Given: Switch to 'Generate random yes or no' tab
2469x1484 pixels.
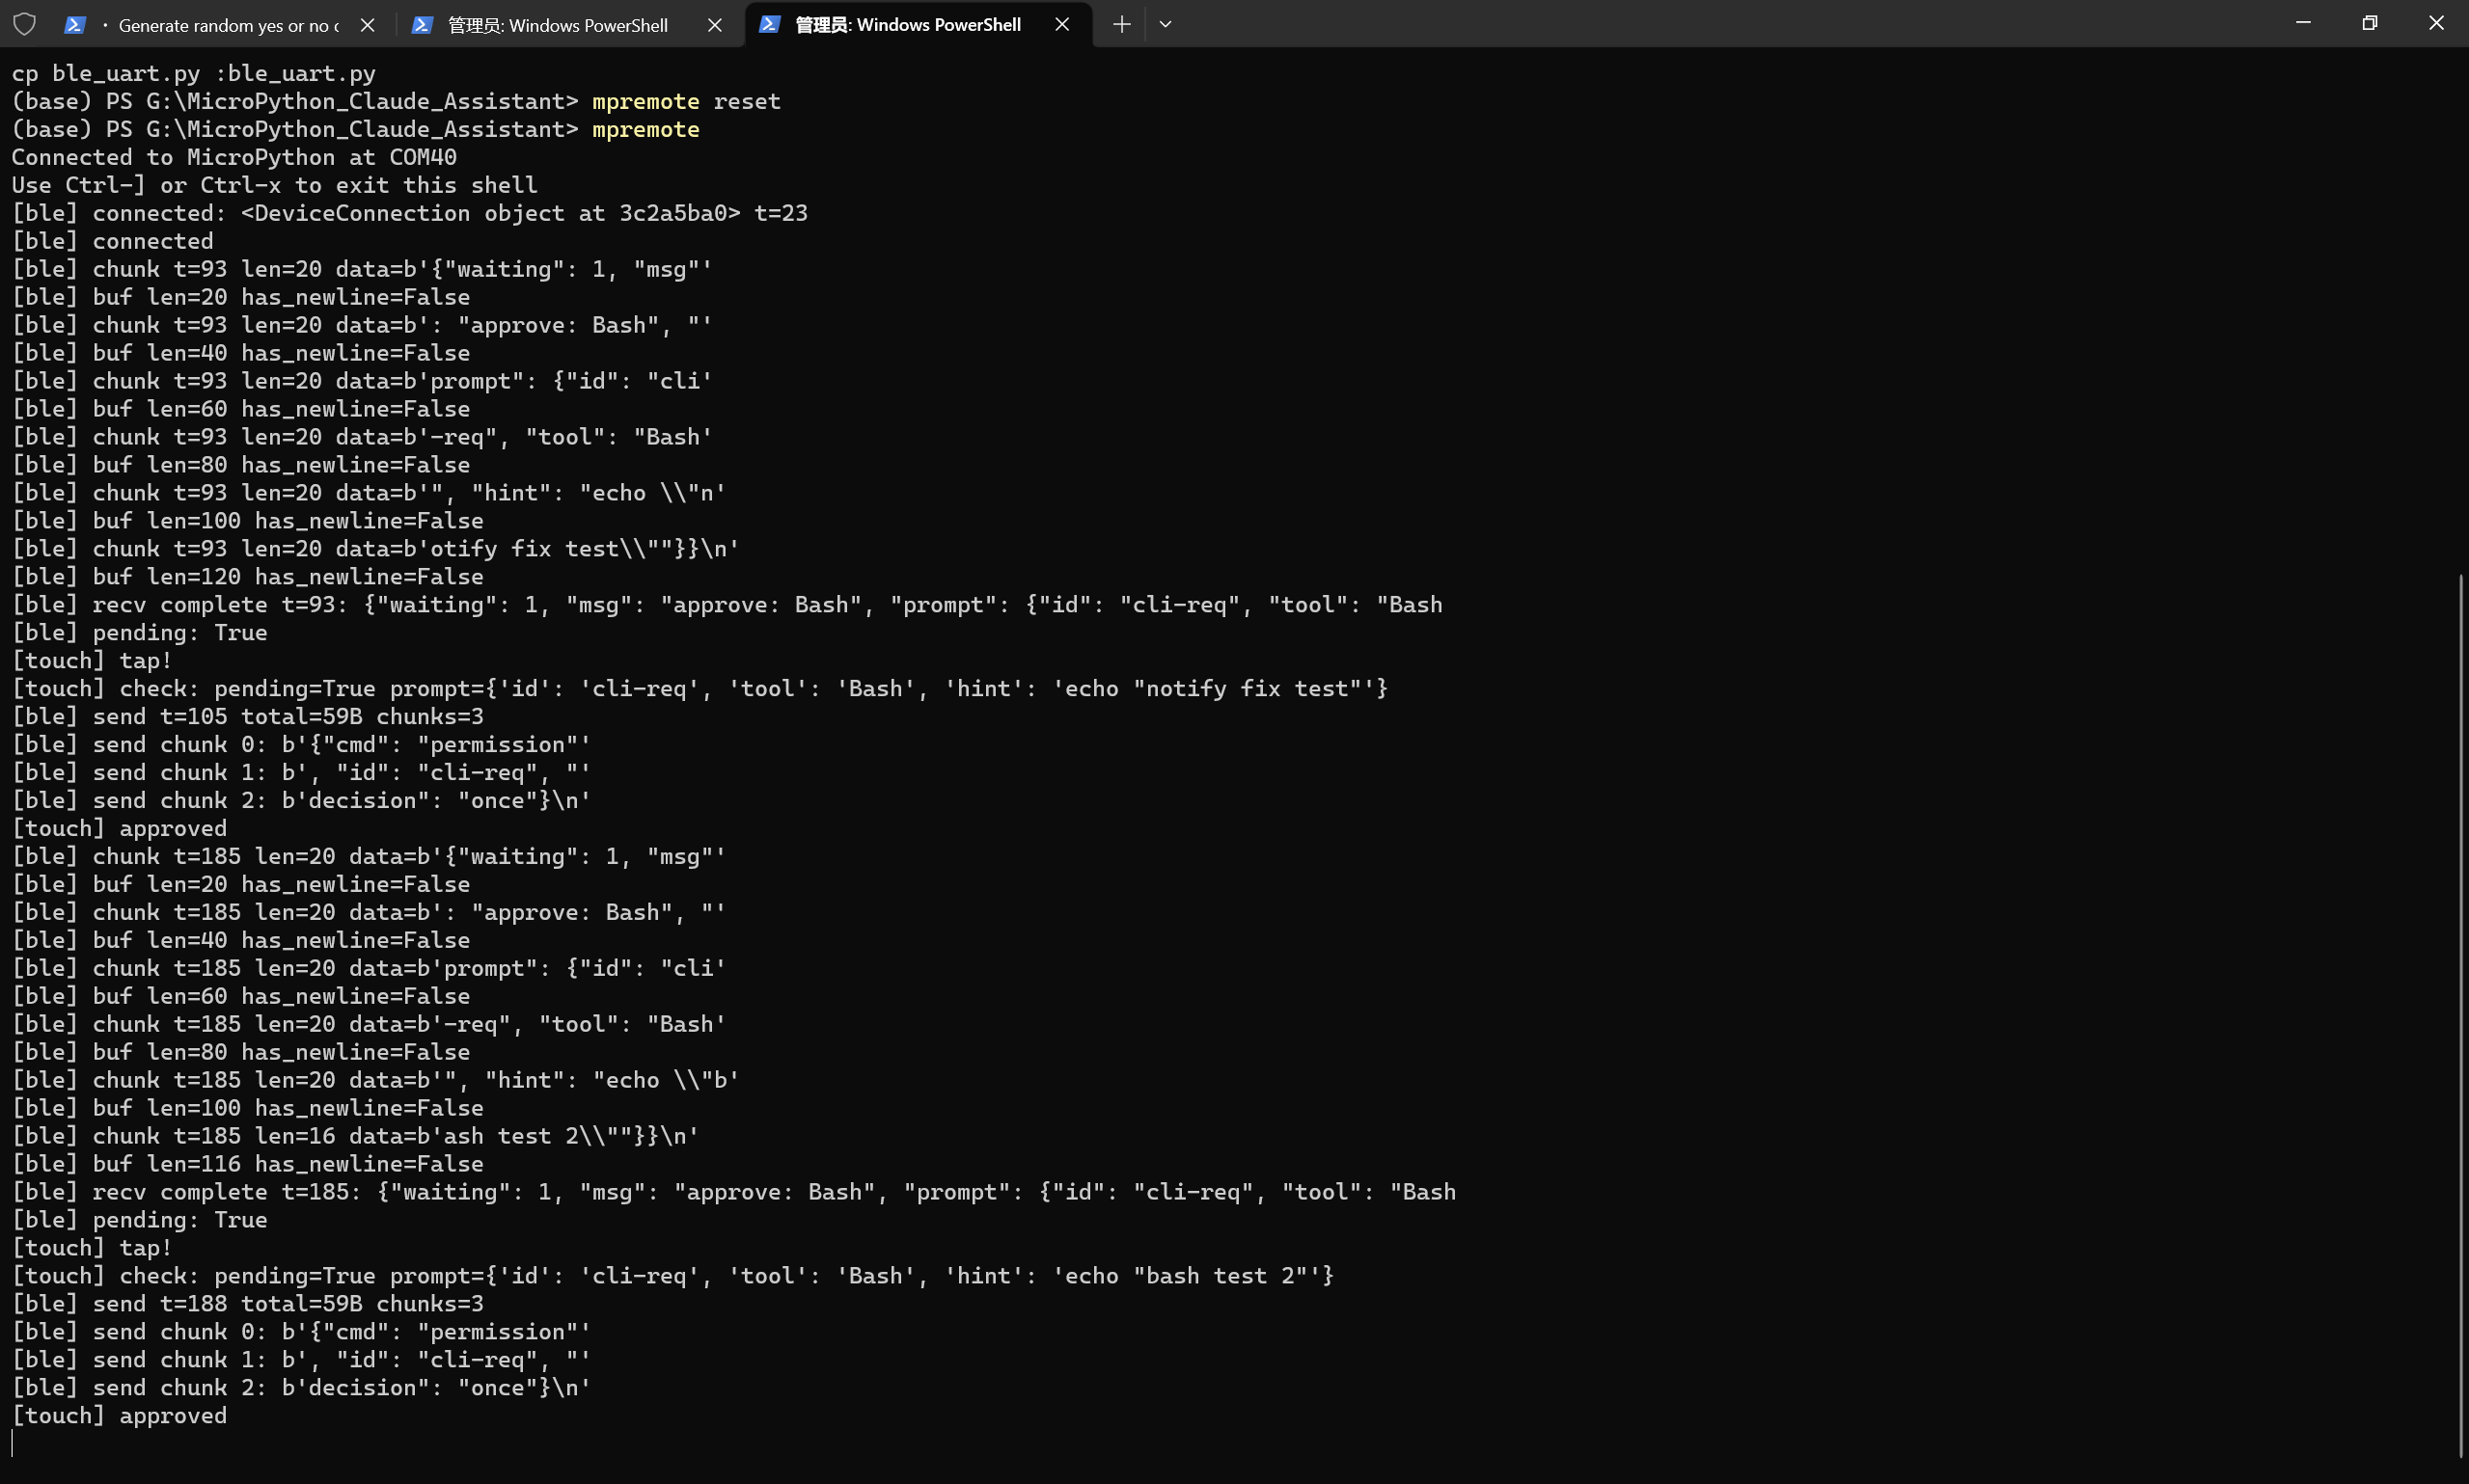Looking at the screenshot, I should [x=228, y=25].
